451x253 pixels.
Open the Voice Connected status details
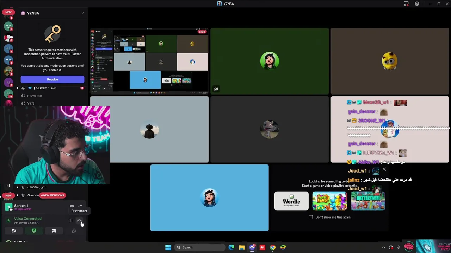[x=27, y=219]
